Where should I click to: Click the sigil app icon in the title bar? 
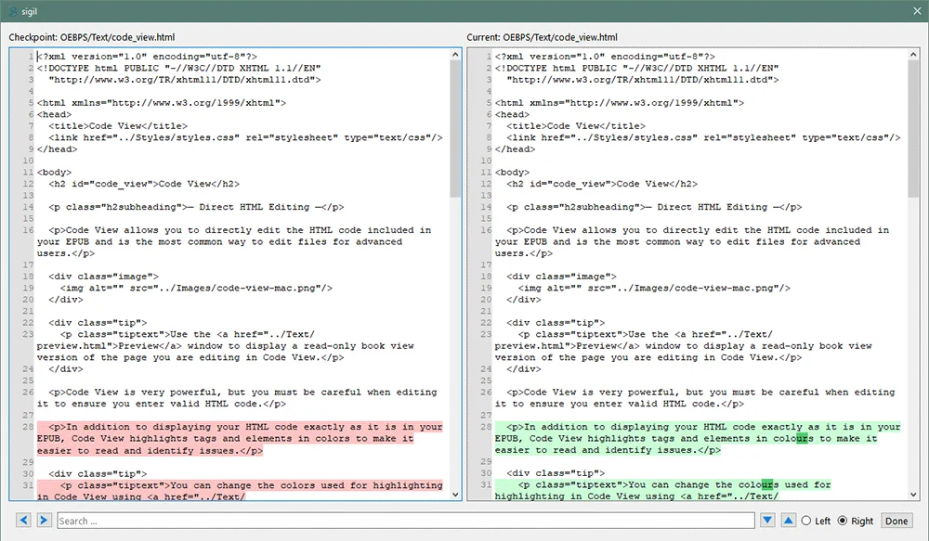tap(13, 11)
